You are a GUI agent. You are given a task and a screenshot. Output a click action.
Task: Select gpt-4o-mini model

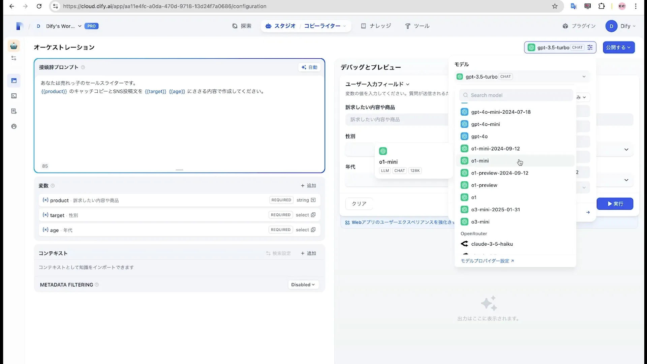coord(515,124)
